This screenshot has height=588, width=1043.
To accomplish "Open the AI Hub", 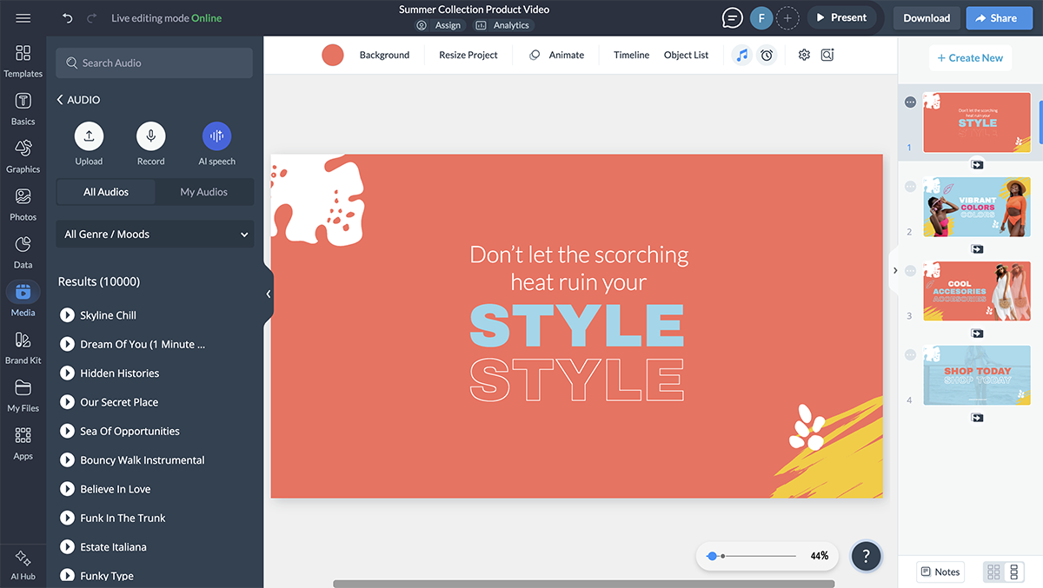I will point(23,565).
